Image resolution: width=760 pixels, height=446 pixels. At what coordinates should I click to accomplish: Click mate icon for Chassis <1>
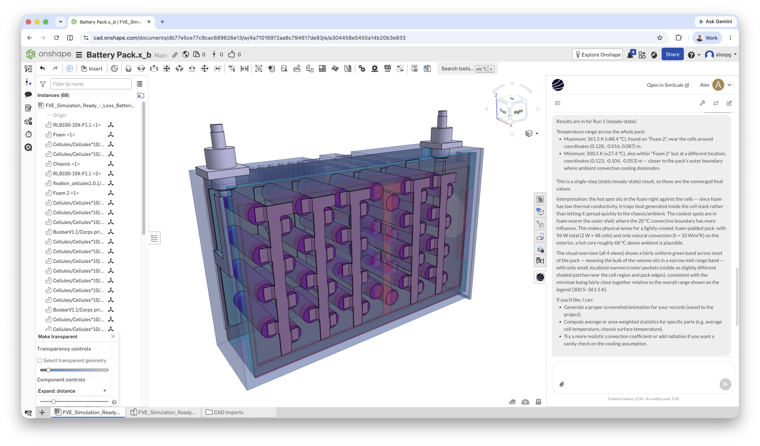point(111,164)
